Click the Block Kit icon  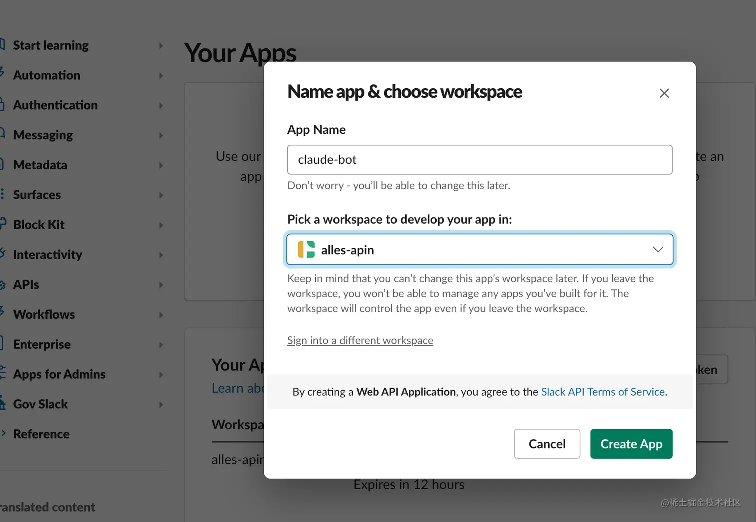click(x=3, y=223)
